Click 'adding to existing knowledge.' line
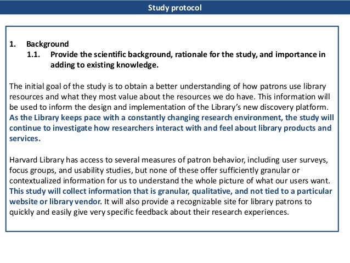This screenshot has height=263, width=350. pos(104,65)
